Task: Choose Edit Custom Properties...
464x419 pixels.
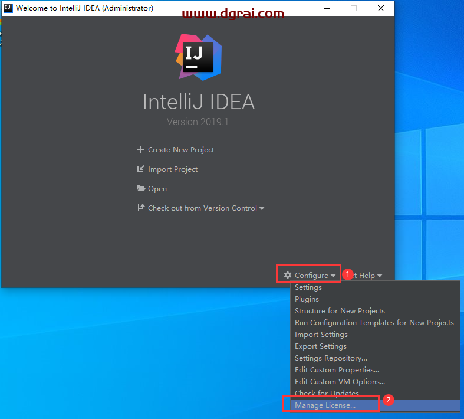Action: coord(375,370)
